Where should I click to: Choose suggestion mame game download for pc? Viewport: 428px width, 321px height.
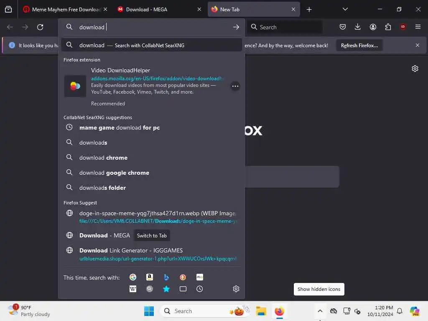pyautogui.click(x=151, y=127)
